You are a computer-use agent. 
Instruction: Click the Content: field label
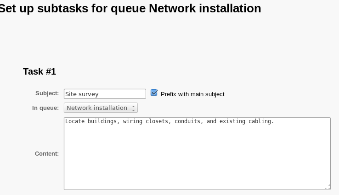coord(47,154)
